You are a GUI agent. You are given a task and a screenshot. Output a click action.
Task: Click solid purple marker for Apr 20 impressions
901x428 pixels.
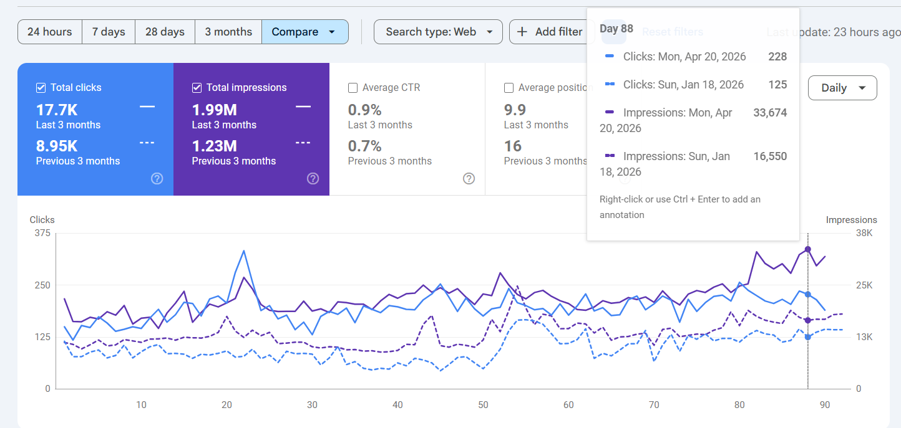610,112
